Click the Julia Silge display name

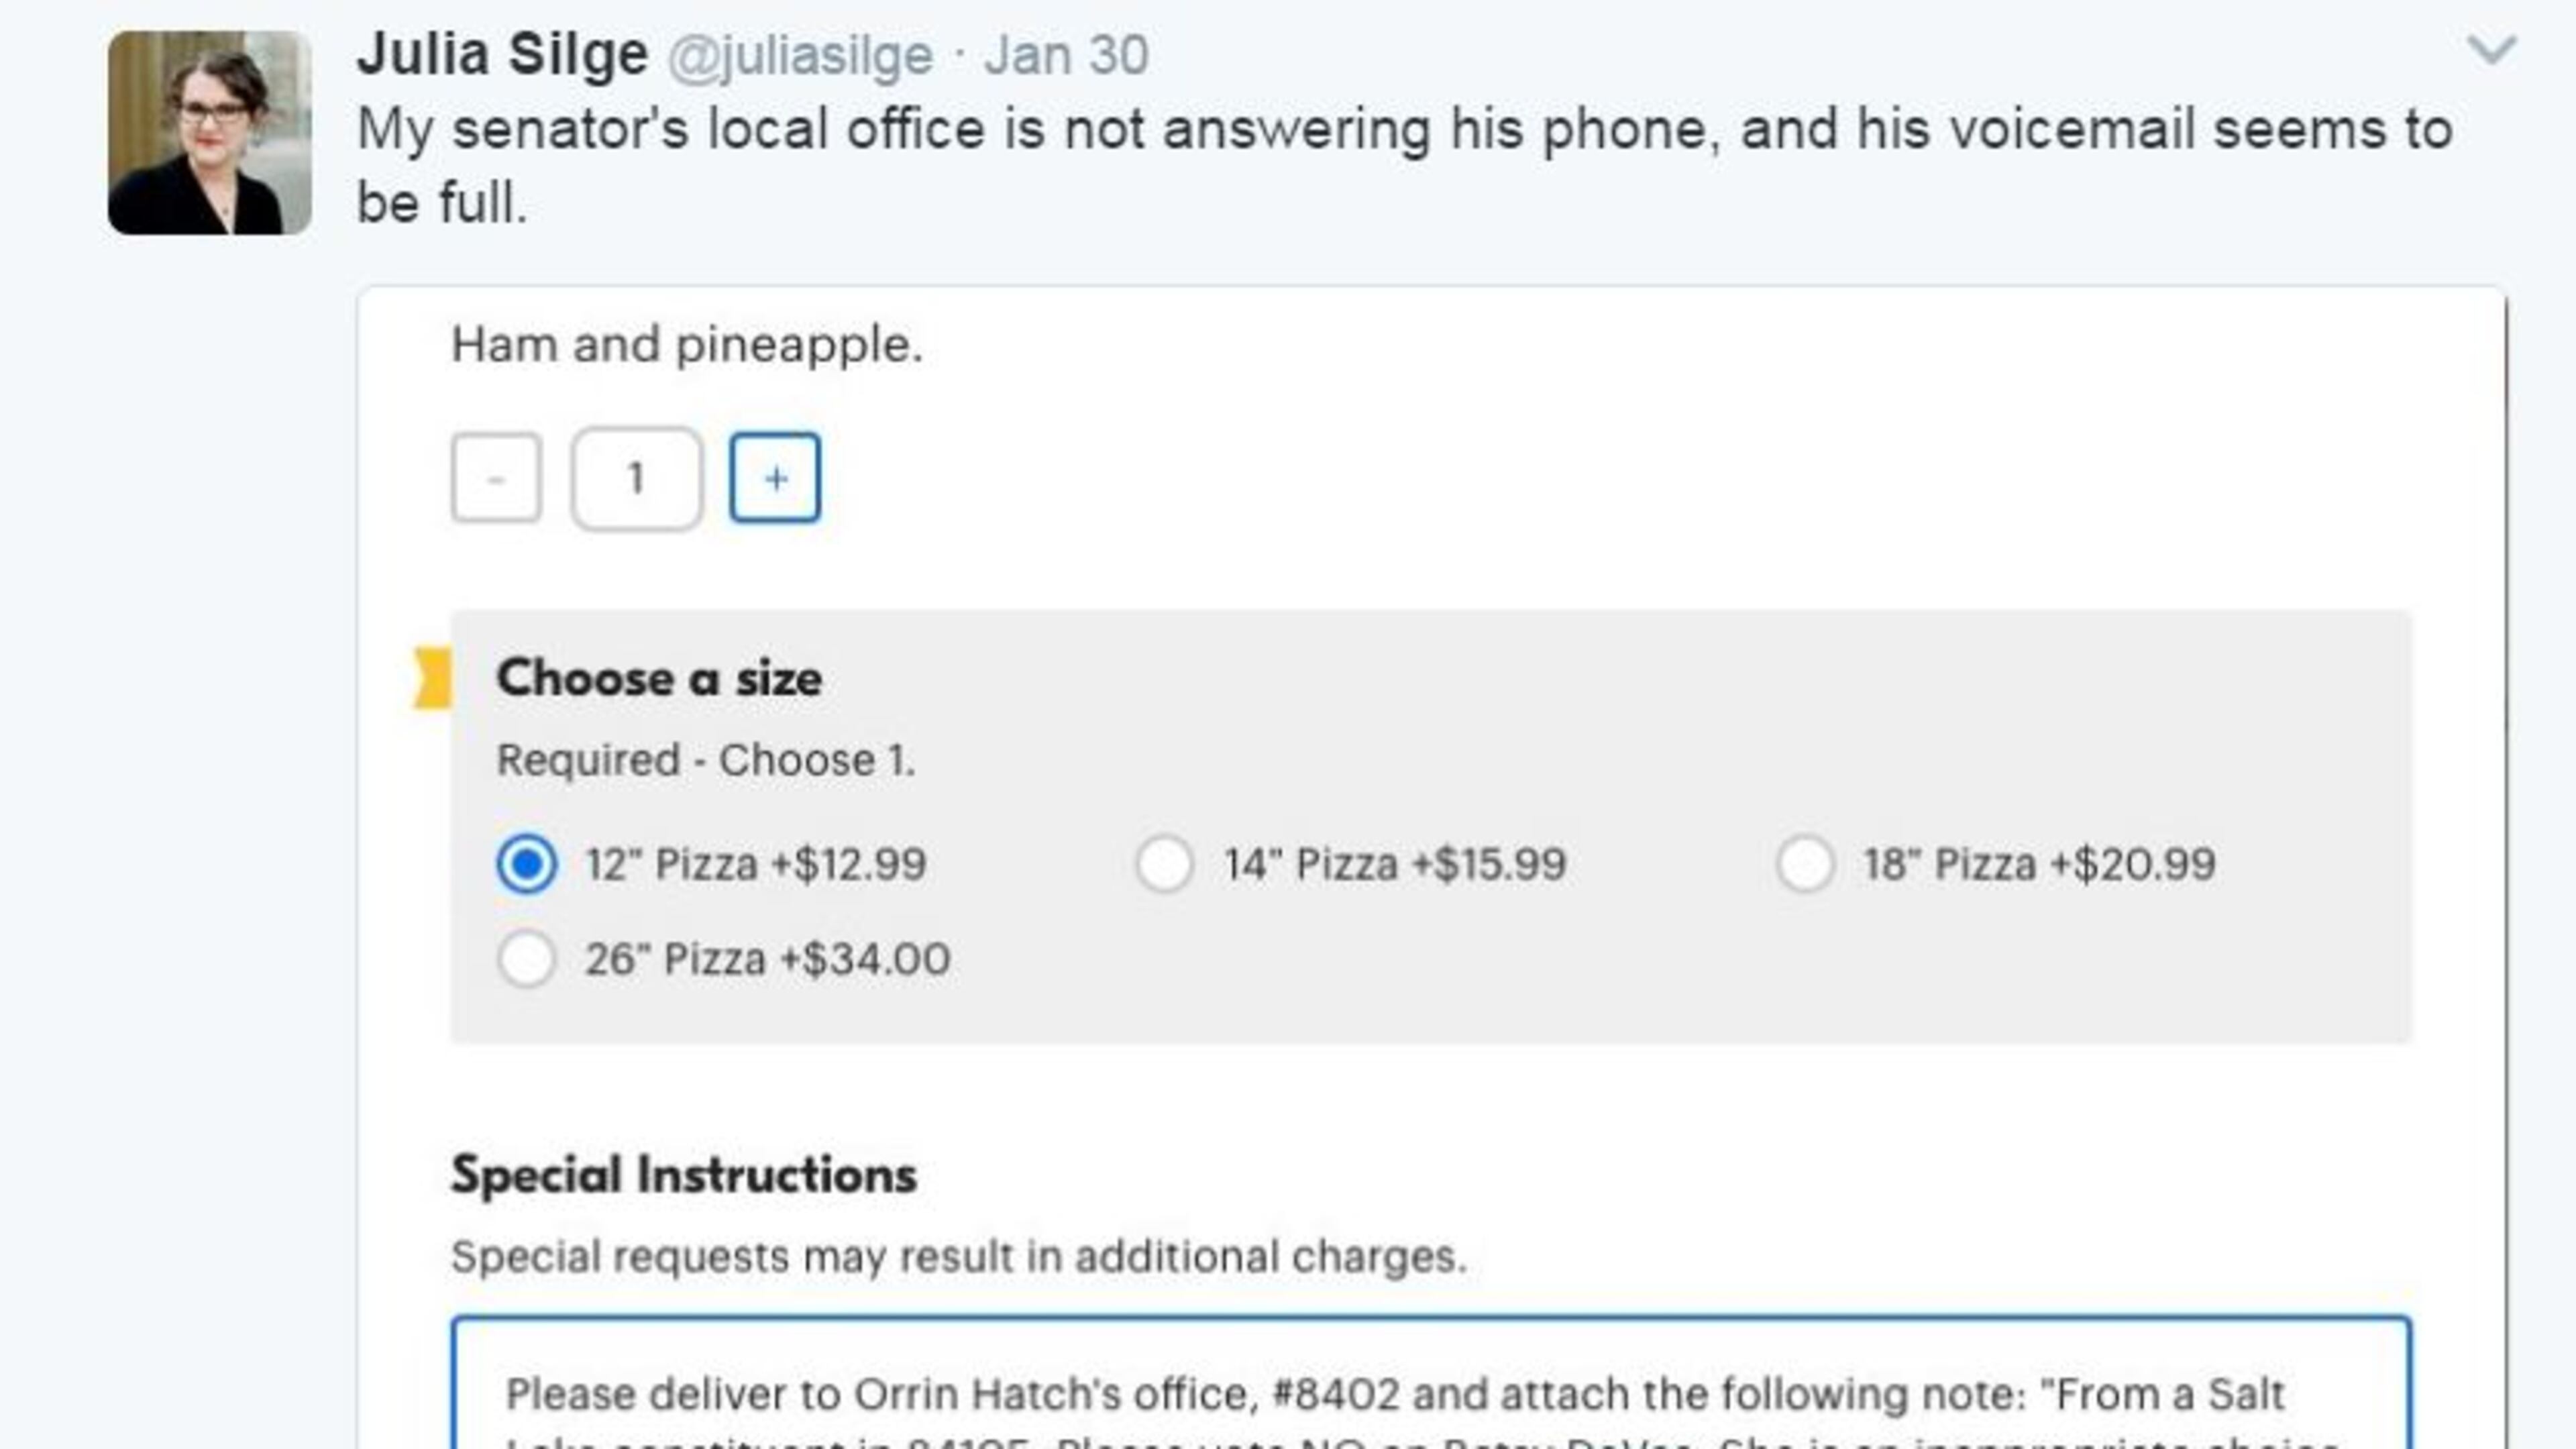pos(502,54)
